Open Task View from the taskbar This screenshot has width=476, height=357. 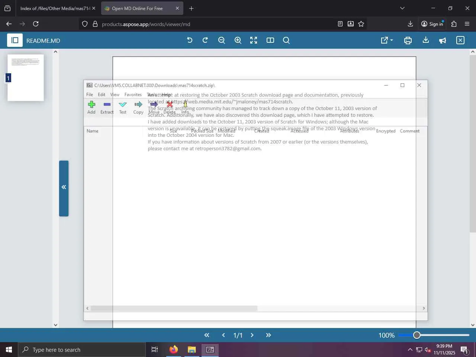pos(154,350)
